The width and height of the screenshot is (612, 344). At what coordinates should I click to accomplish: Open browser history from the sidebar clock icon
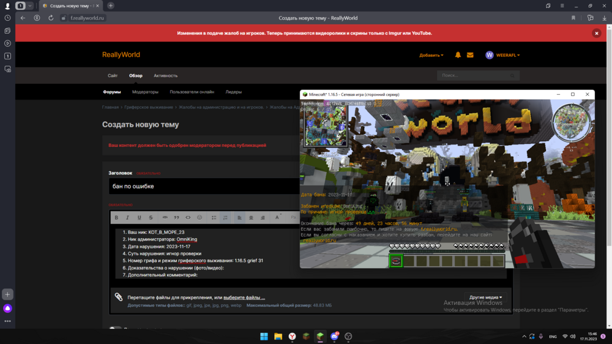click(7, 18)
